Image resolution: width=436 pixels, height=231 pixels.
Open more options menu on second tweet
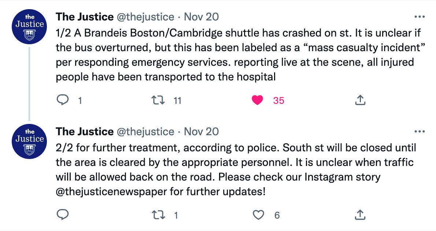[419, 132]
